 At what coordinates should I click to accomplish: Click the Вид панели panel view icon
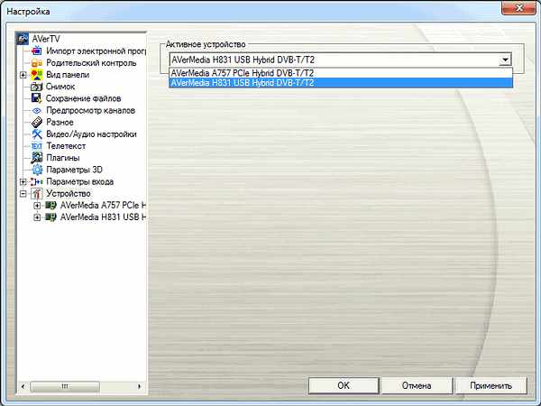click(37, 75)
